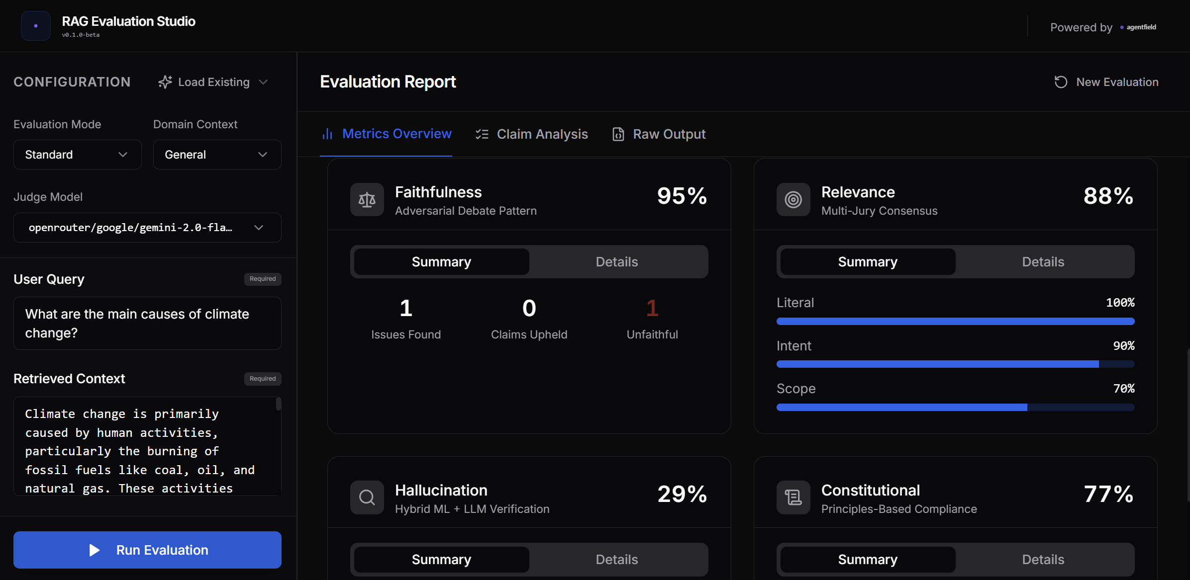Open the Domain Context dropdown
1190x580 pixels.
pos(217,154)
